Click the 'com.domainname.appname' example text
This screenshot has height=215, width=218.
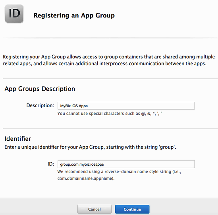point(85,178)
